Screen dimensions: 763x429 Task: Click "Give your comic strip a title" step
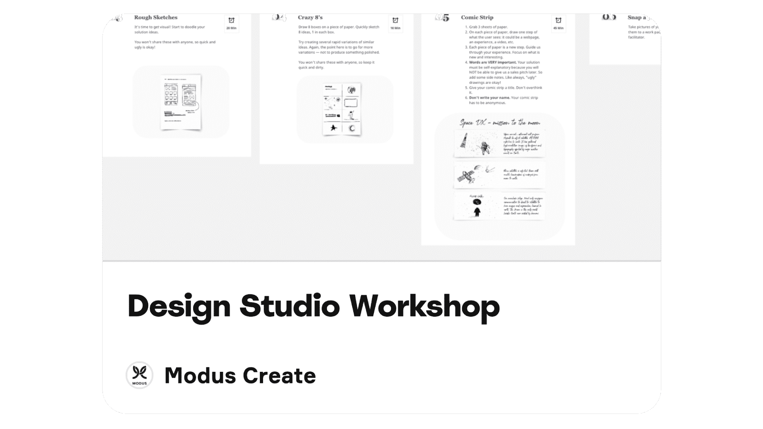[504, 90]
